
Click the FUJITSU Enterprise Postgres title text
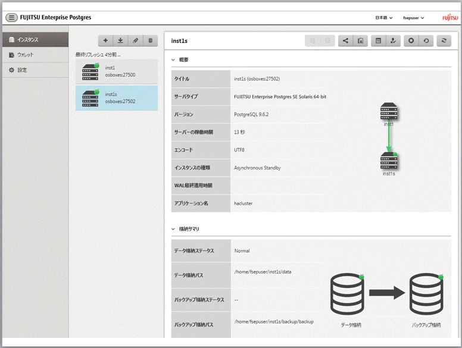click(55, 17)
